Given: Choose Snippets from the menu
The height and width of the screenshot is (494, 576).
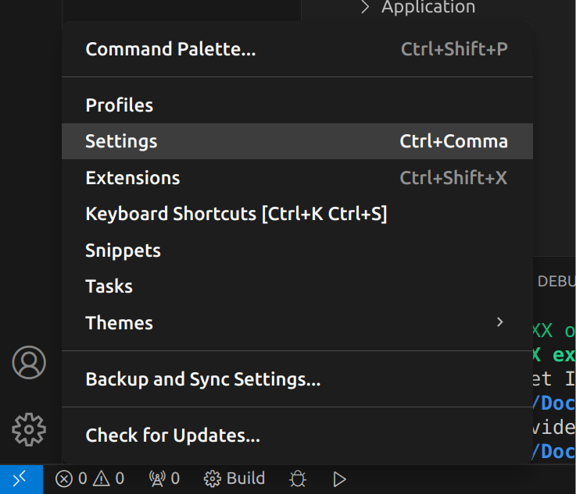Looking at the screenshot, I should [297, 251].
